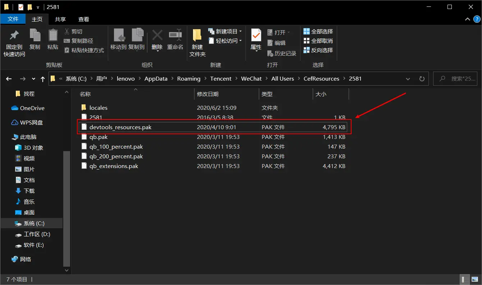This screenshot has width=482, height=285.
Task: Open the dropdown arrow under 属性
Action: (256, 51)
